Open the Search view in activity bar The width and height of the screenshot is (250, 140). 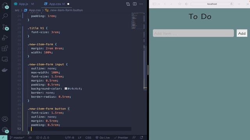5,16
